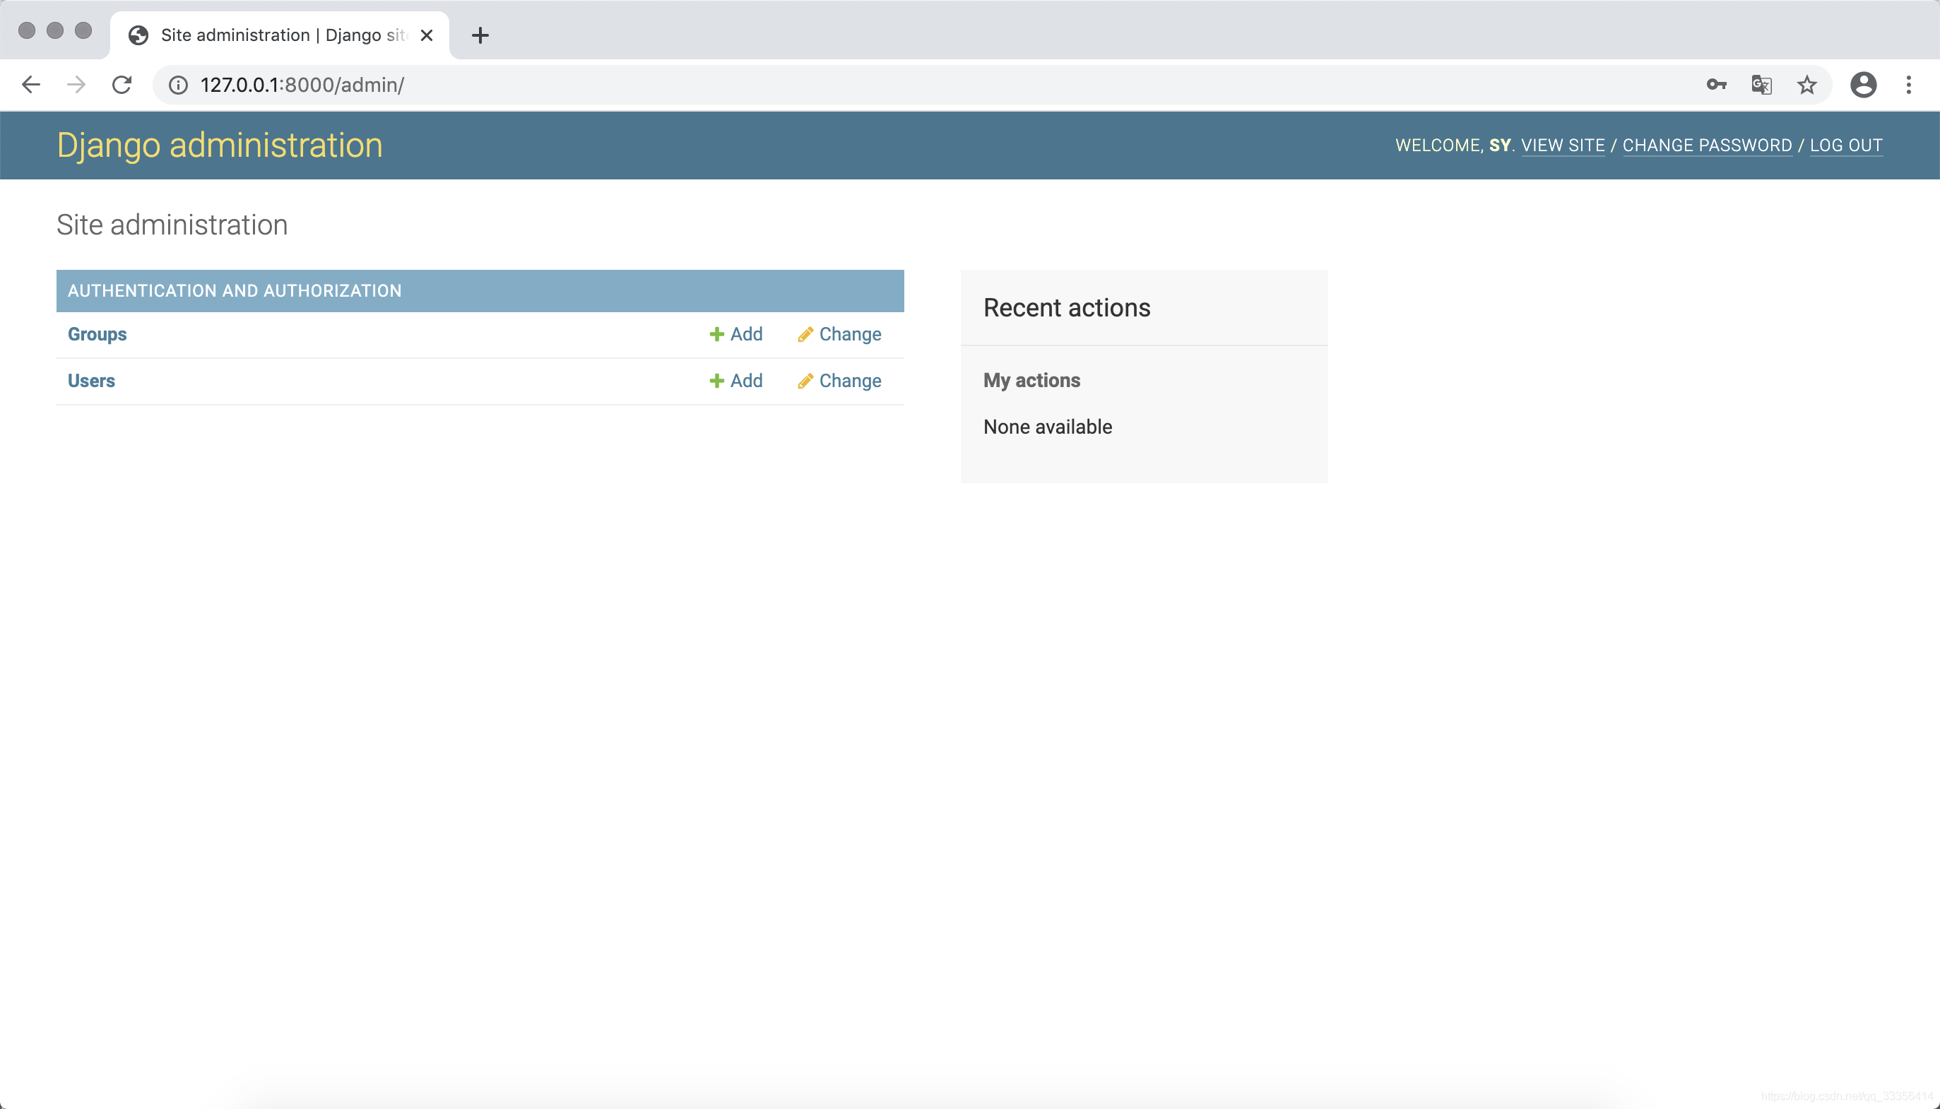This screenshot has width=1940, height=1109.
Task: Click the pencil icon for Groups
Action: click(805, 334)
